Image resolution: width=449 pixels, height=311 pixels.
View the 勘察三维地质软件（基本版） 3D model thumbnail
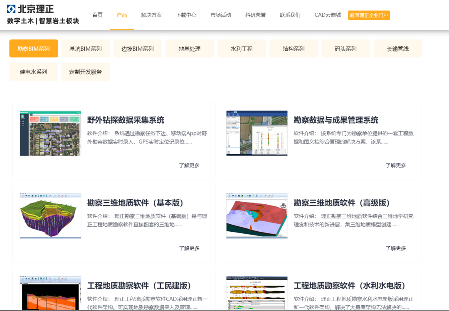point(50,216)
